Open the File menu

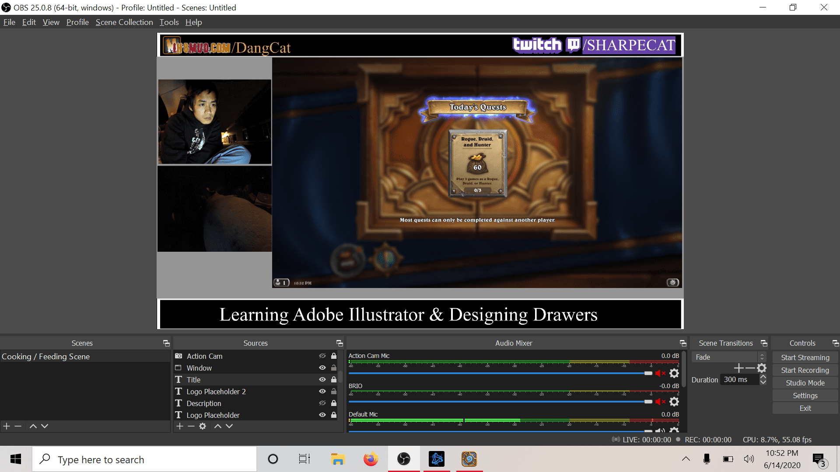click(x=9, y=22)
